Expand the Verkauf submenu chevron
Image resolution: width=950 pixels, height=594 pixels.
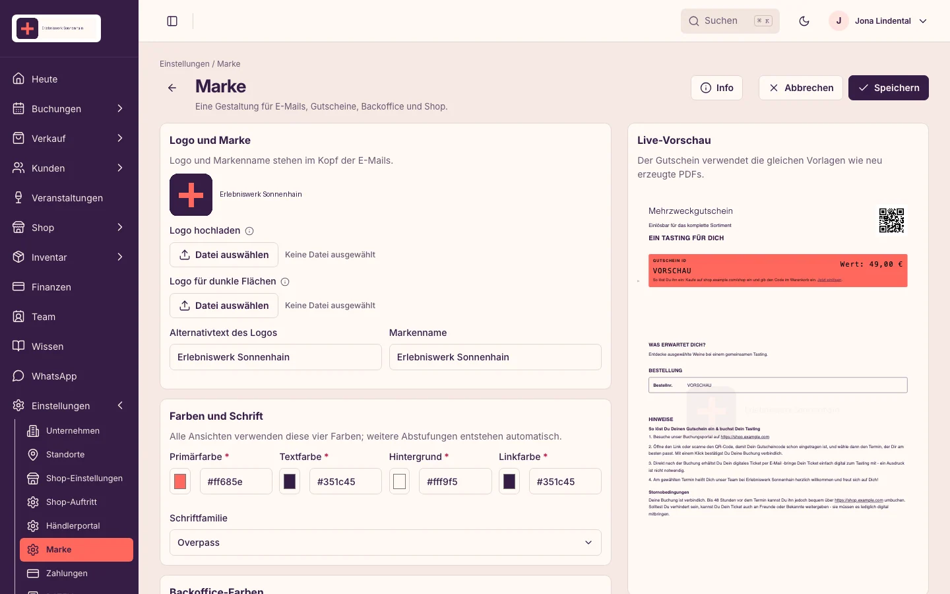coord(120,138)
